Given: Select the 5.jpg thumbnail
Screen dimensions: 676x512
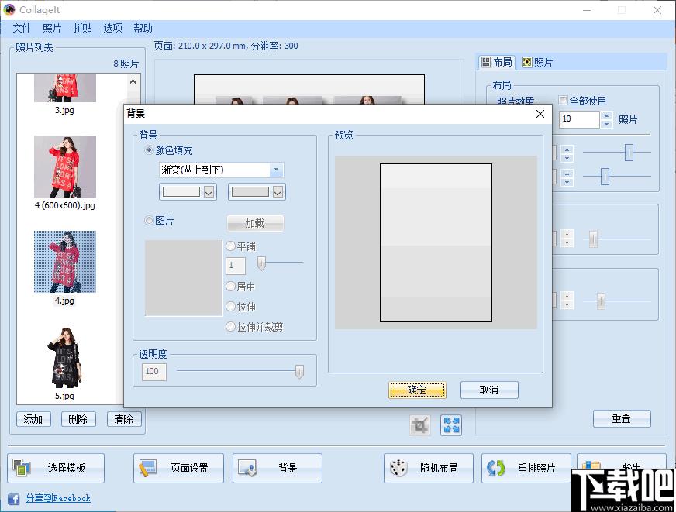Looking at the screenshot, I should (x=64, y=357).
